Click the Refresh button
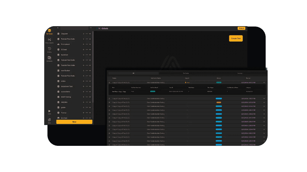The image size is (307, 172). pyautogui.click(x=241, y=28)
